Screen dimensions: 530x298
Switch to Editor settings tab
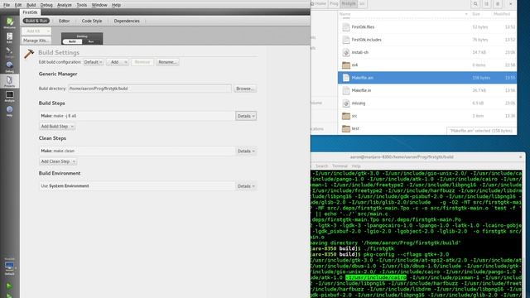pyautogui.click(x=65, y=21)
